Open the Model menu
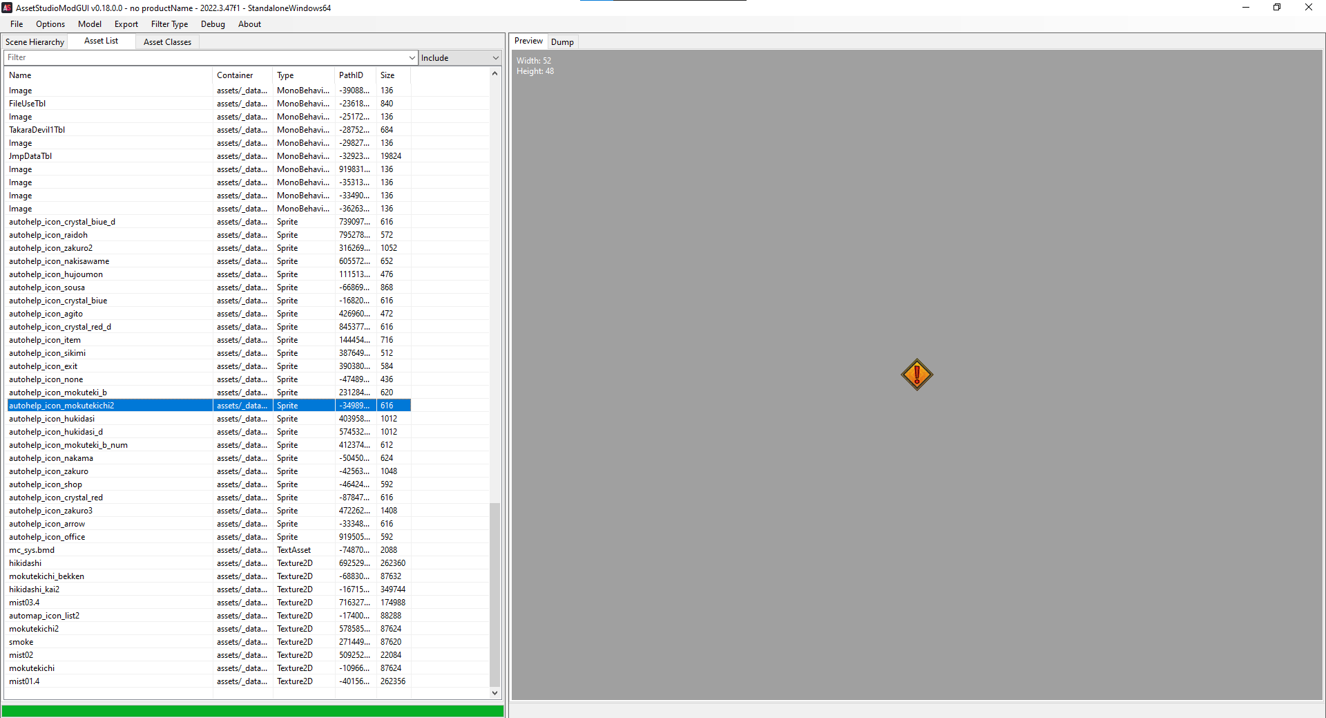The image size is (1326, 718). point(90,24)
